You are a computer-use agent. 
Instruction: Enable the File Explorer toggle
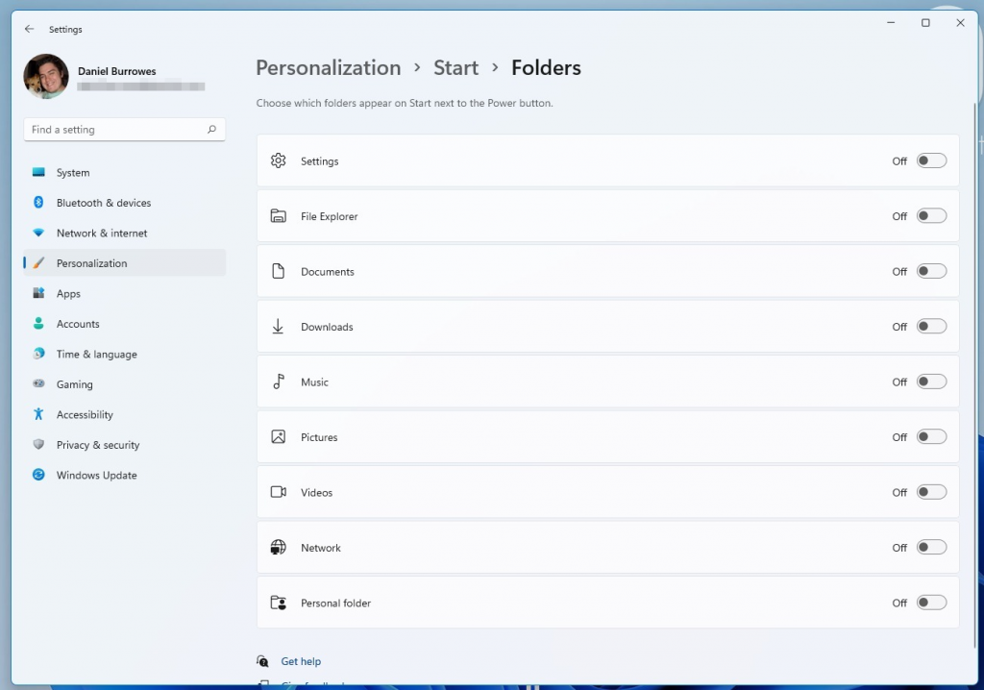[931, 216]
